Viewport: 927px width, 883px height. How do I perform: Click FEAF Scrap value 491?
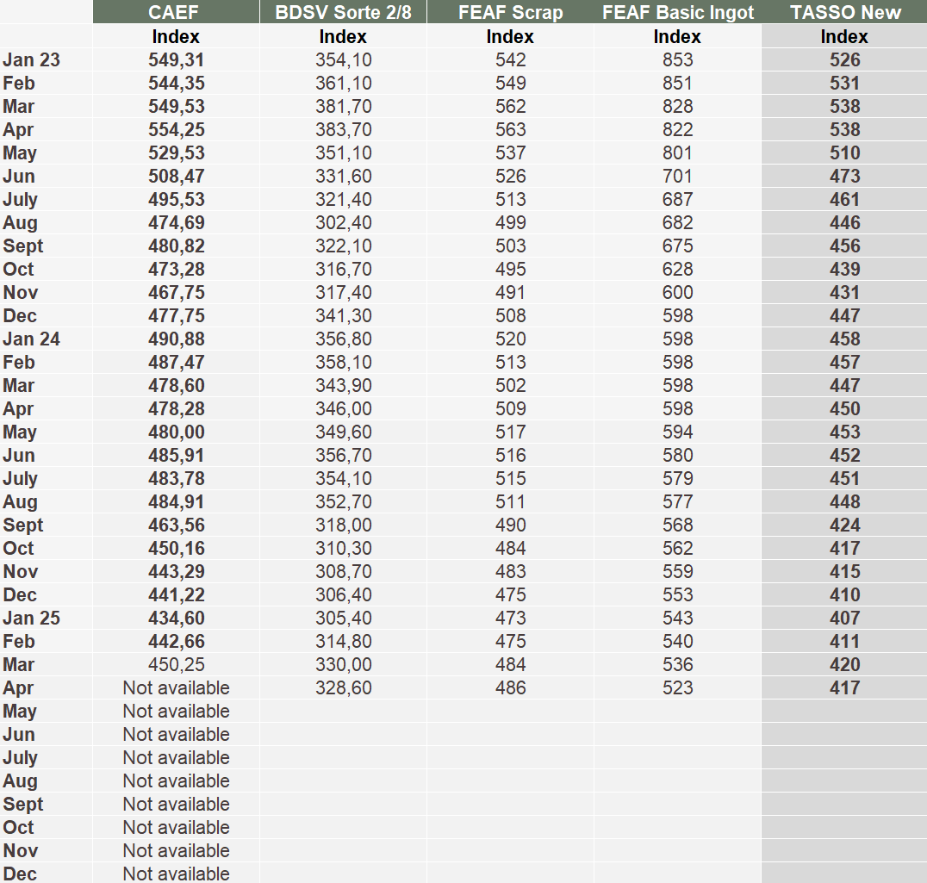point(511,292)
